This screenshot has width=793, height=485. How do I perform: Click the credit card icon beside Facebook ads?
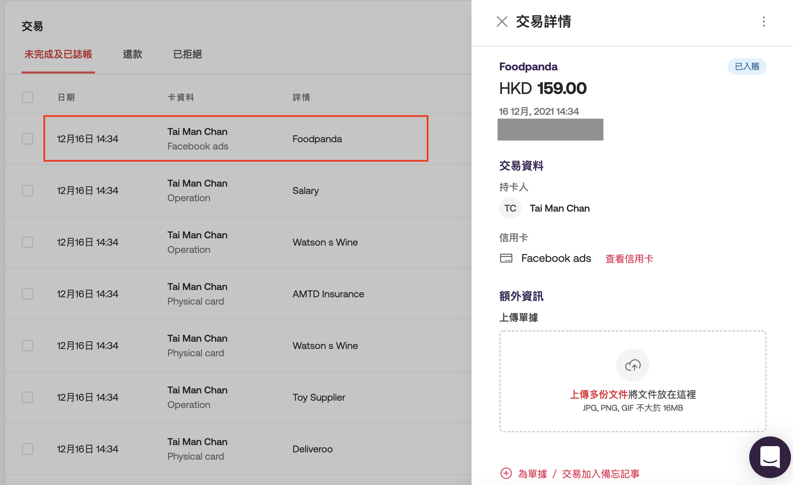506,258
